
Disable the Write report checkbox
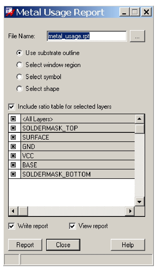12,226
